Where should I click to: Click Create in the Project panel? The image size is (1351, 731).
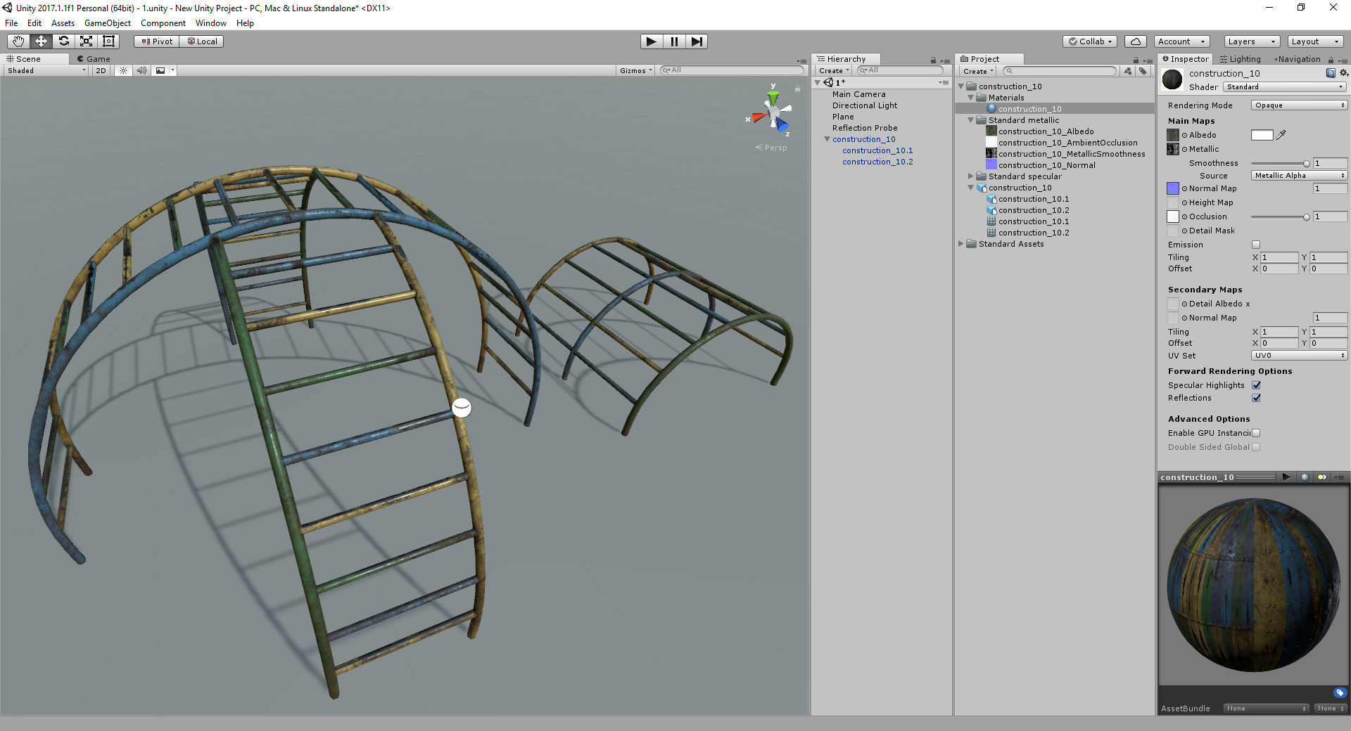[977, 71]
